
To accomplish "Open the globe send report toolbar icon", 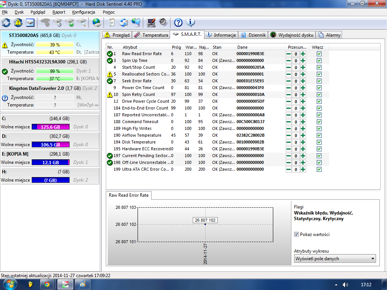I will coord(96,23).
